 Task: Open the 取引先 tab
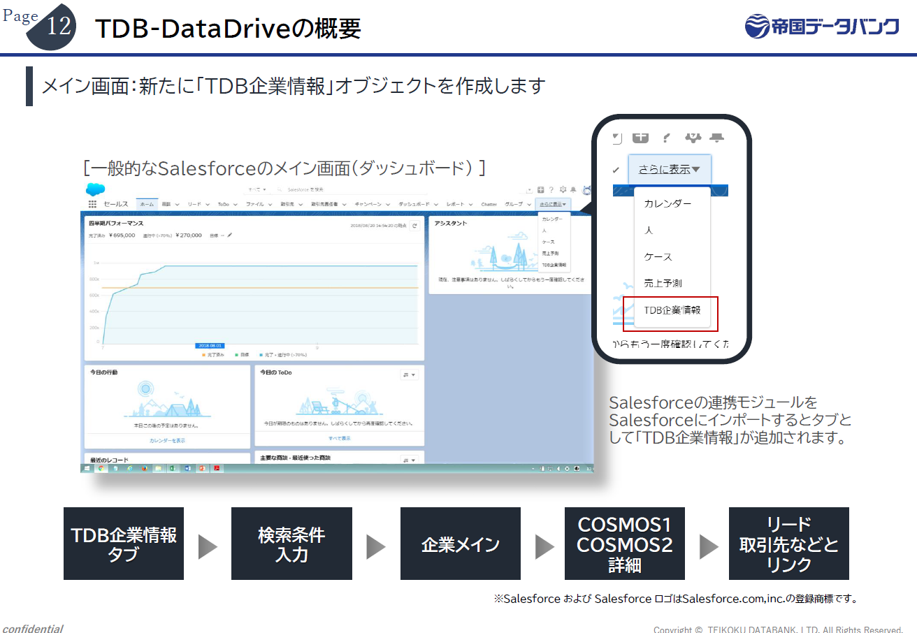click(287, 205)
